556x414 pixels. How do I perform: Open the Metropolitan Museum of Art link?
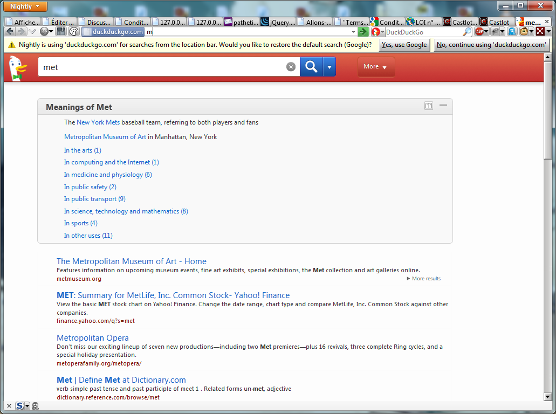tap(105, 137)
